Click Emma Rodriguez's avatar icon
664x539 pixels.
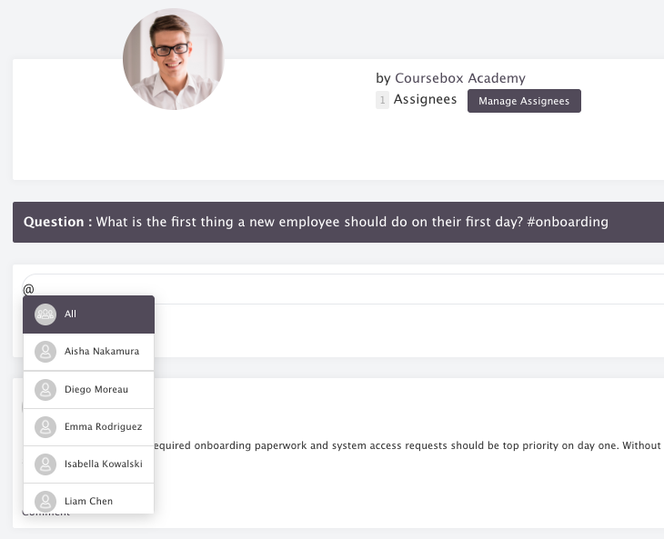(x=45, y=427)
